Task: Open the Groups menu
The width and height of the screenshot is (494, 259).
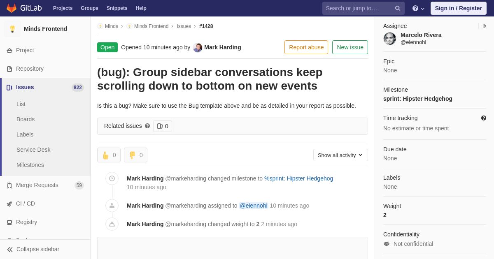Action: 89,8
